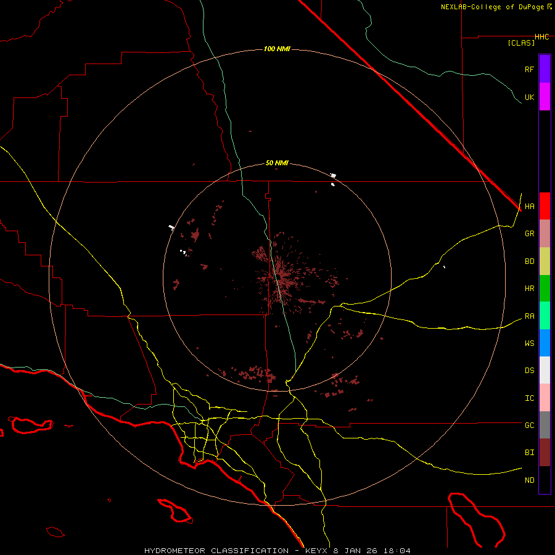Image resolution: width=555 pixels, height=555 pixels.
Task: Click the IC ice crystals label
Action: [x=529, y=398]
